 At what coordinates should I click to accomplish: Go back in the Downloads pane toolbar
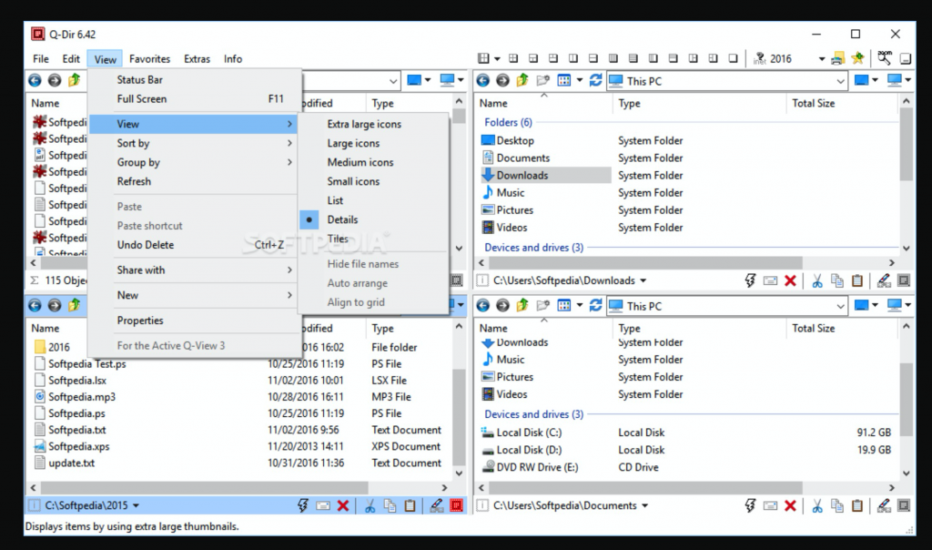(482, 80)
